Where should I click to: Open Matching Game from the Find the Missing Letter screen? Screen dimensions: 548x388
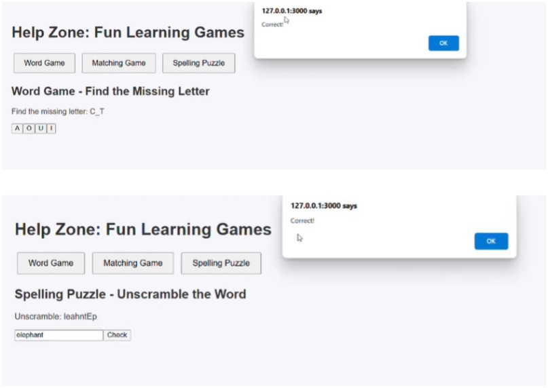coord(119,63)
